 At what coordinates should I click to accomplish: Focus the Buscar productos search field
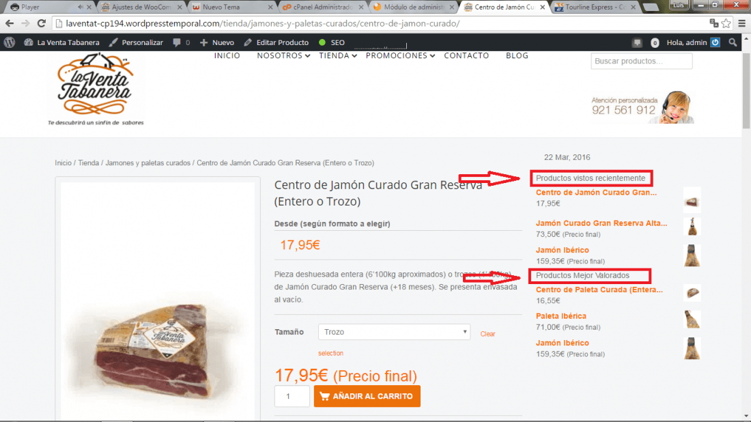coord(641,61)
